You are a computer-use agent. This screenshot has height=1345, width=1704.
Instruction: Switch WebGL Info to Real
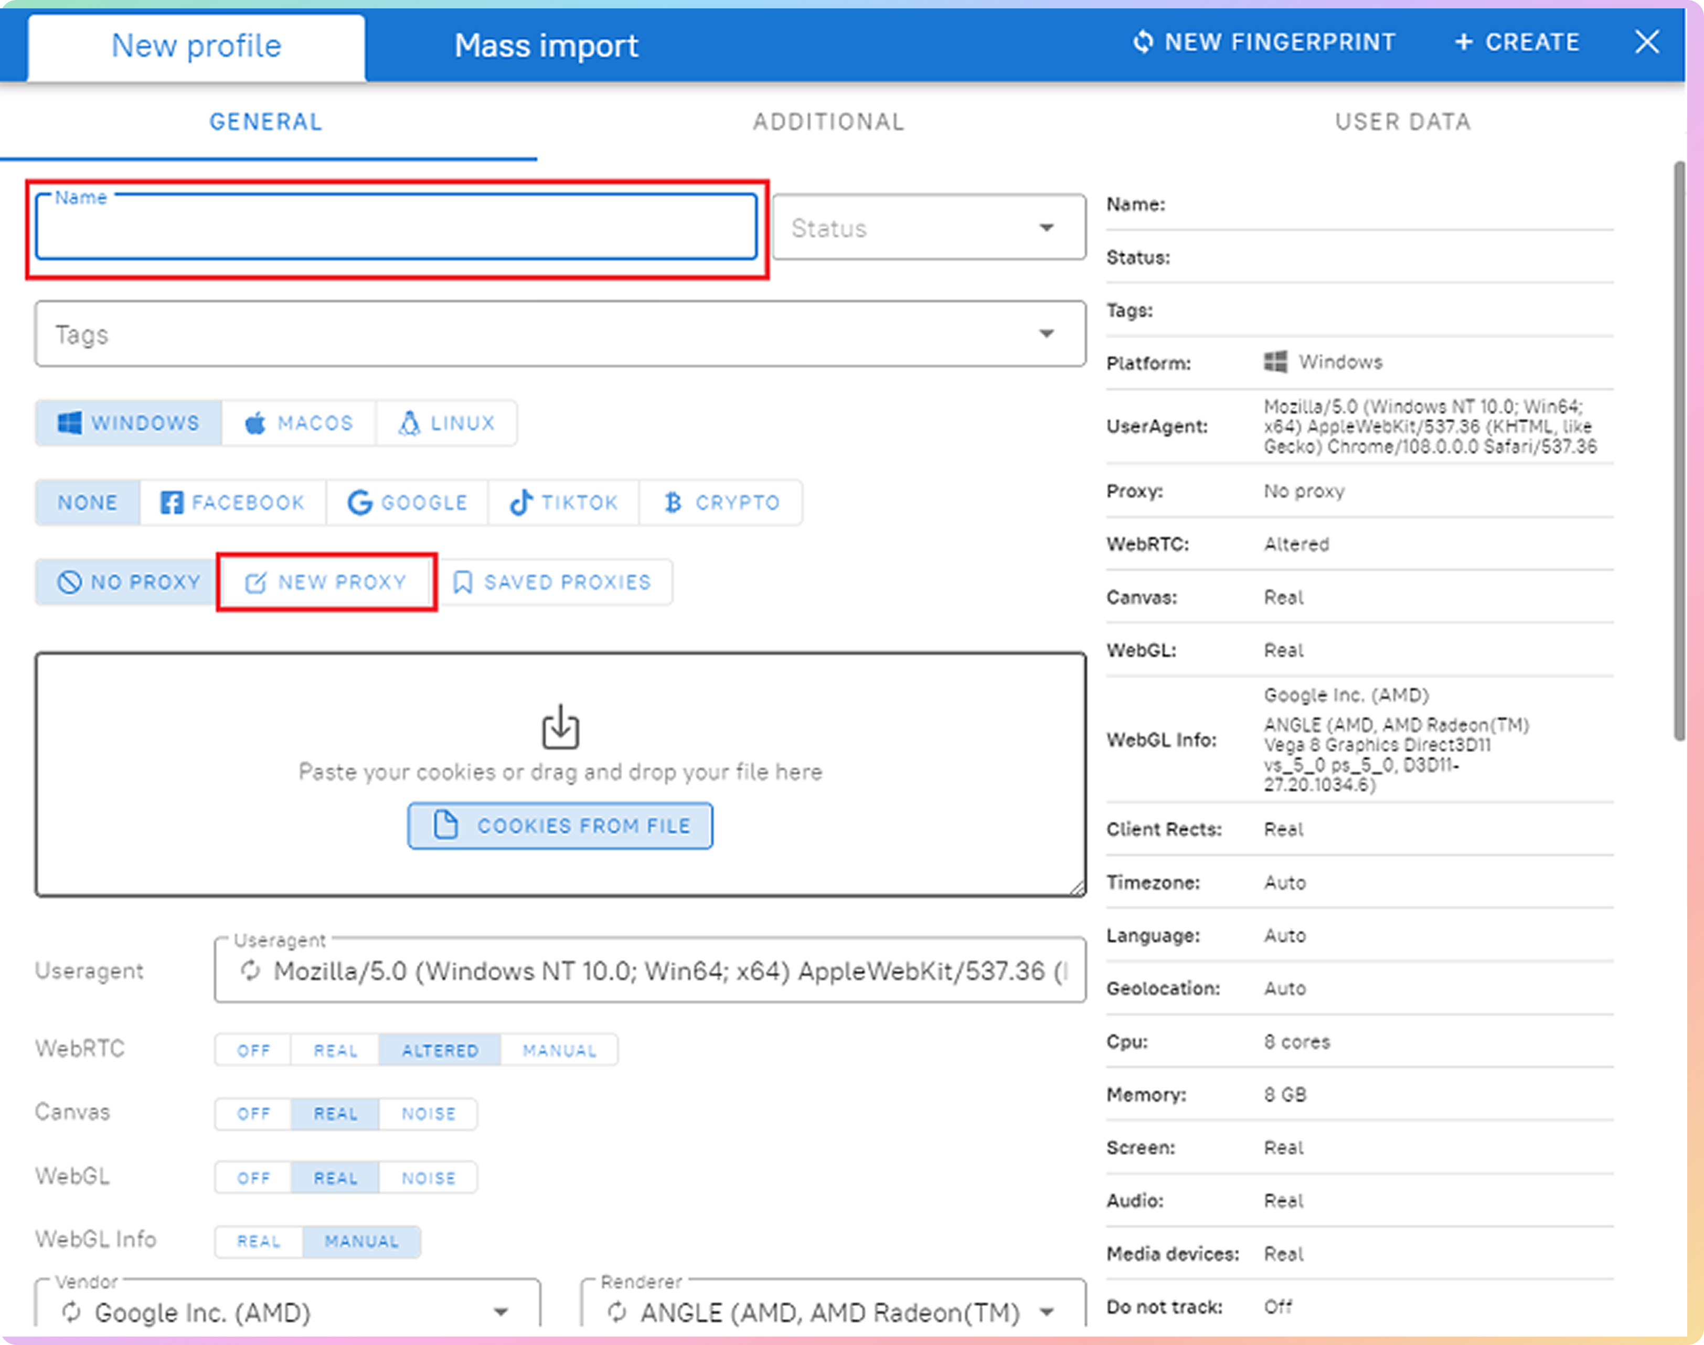[x=258, y=1242]
